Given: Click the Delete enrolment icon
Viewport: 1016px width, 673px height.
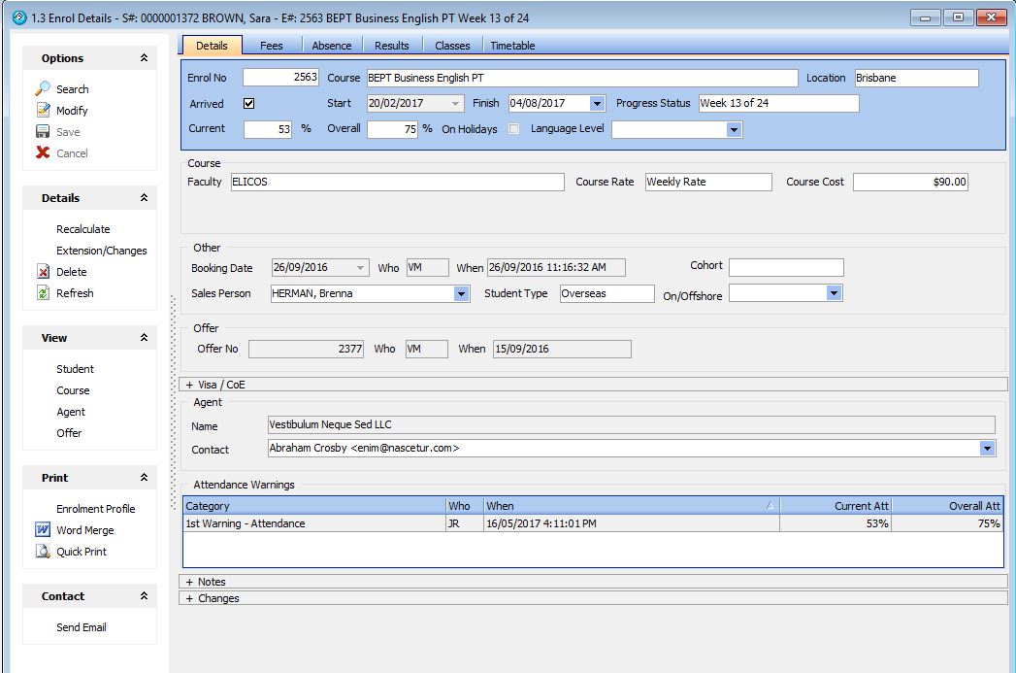Looking at the screenshot, I should click(43, 272).
